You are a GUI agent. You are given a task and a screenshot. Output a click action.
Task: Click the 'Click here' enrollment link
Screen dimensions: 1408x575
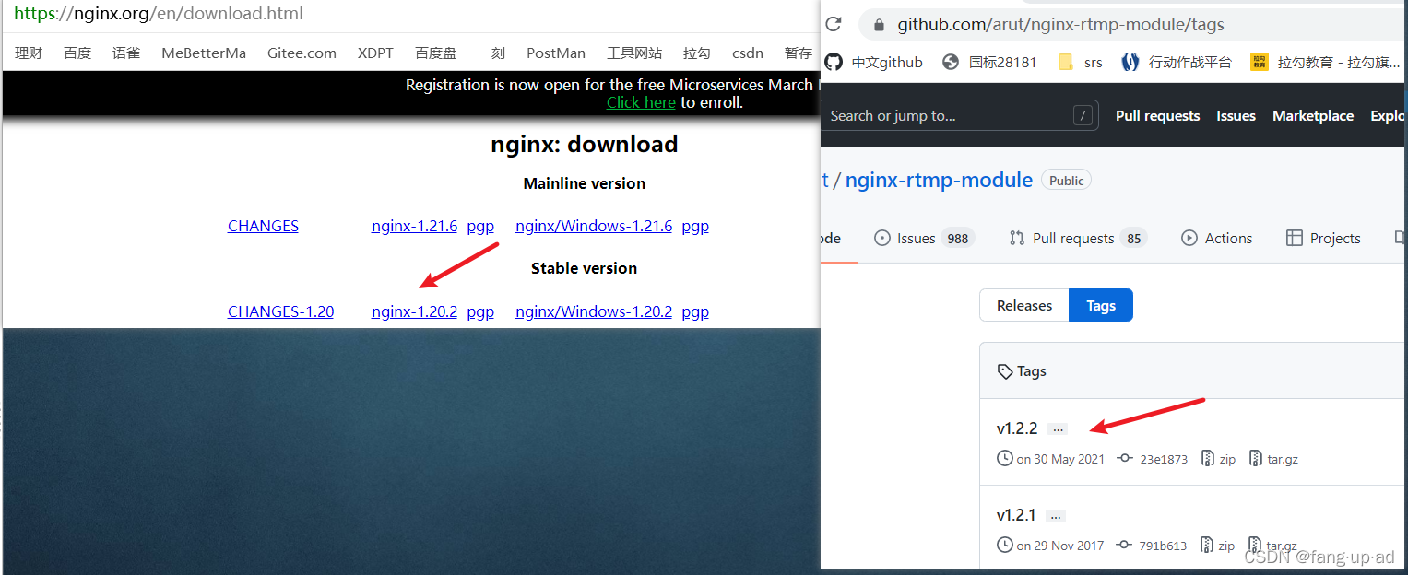[640, 101]
